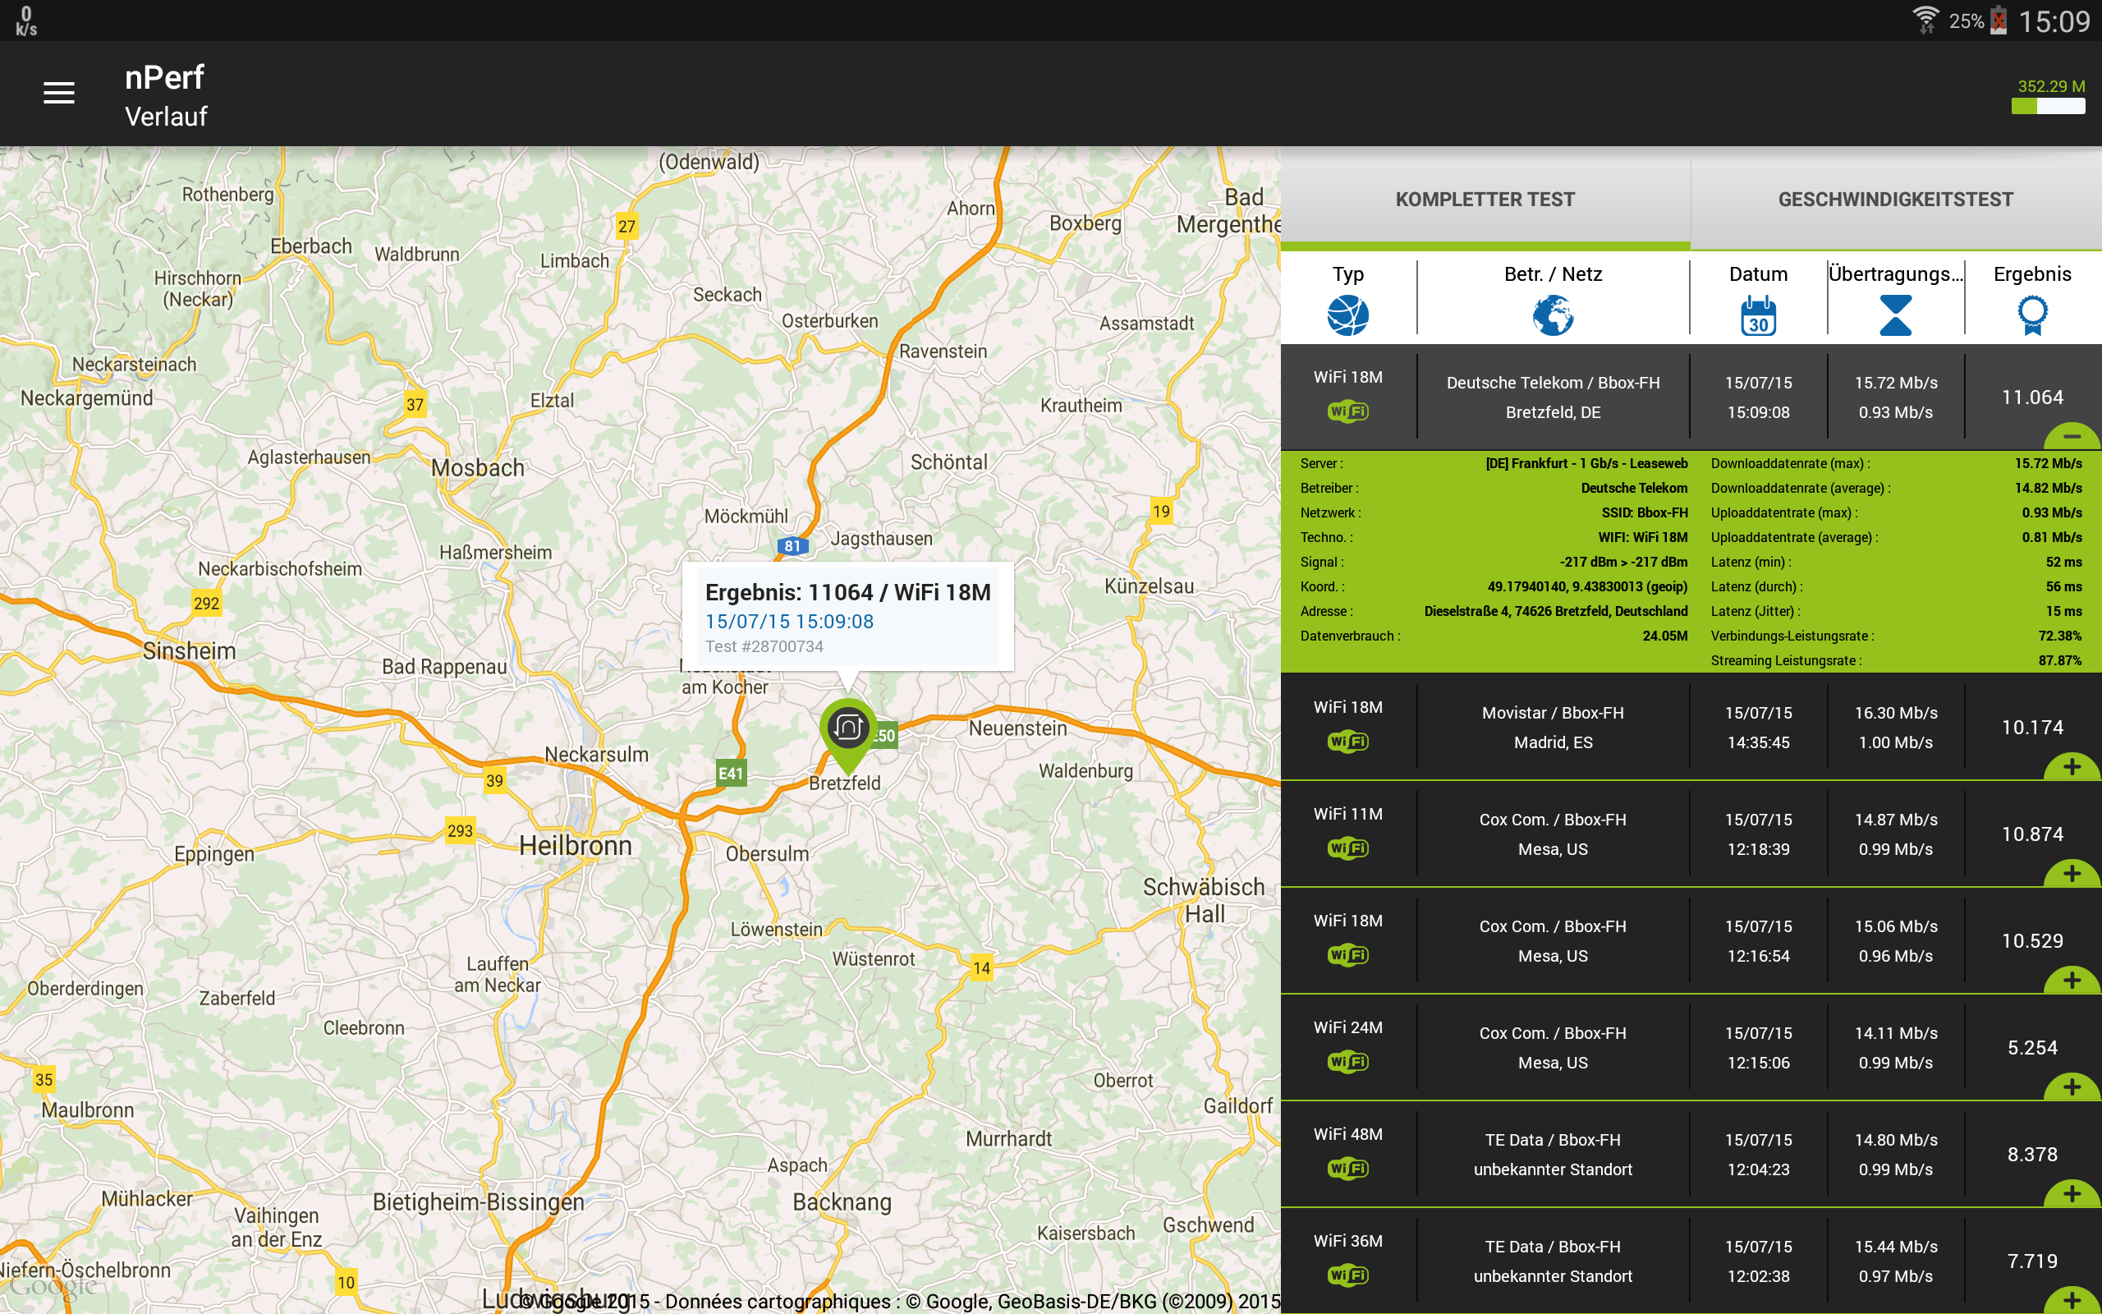This screenshot has height=1314, width=2102.
Task: Click WiFi icon in Movistar row
Action: 1348,742
